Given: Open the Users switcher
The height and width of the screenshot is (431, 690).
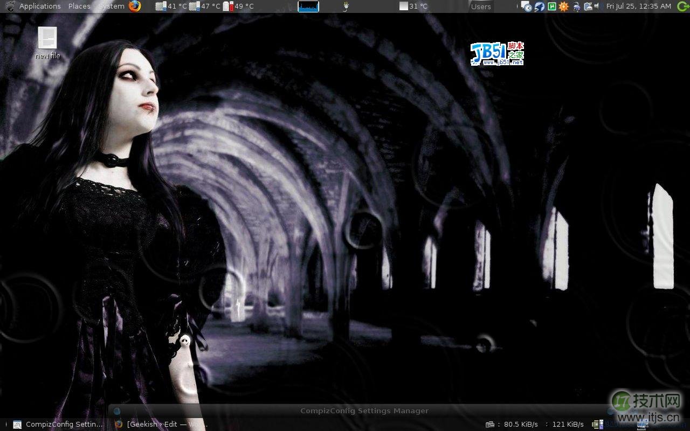Looking at the screenshot, I should (x=481, y=6).
